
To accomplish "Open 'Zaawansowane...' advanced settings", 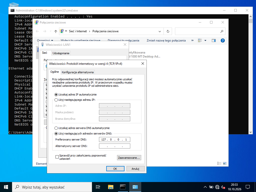I will click(x=129, y=158).
